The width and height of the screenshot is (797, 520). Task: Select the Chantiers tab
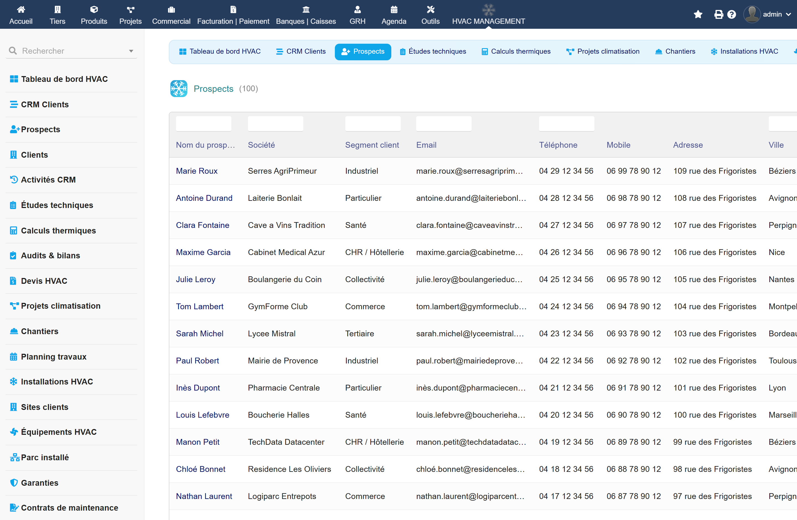coord(675,51)
